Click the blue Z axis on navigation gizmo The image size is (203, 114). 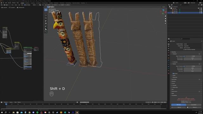(x=163, y=10)
